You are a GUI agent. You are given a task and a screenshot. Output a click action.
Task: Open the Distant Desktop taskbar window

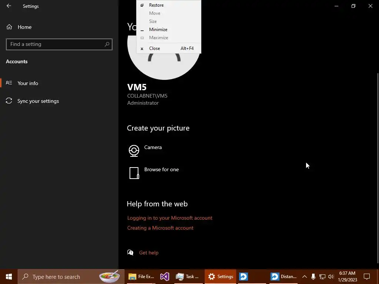click(283, 277)
